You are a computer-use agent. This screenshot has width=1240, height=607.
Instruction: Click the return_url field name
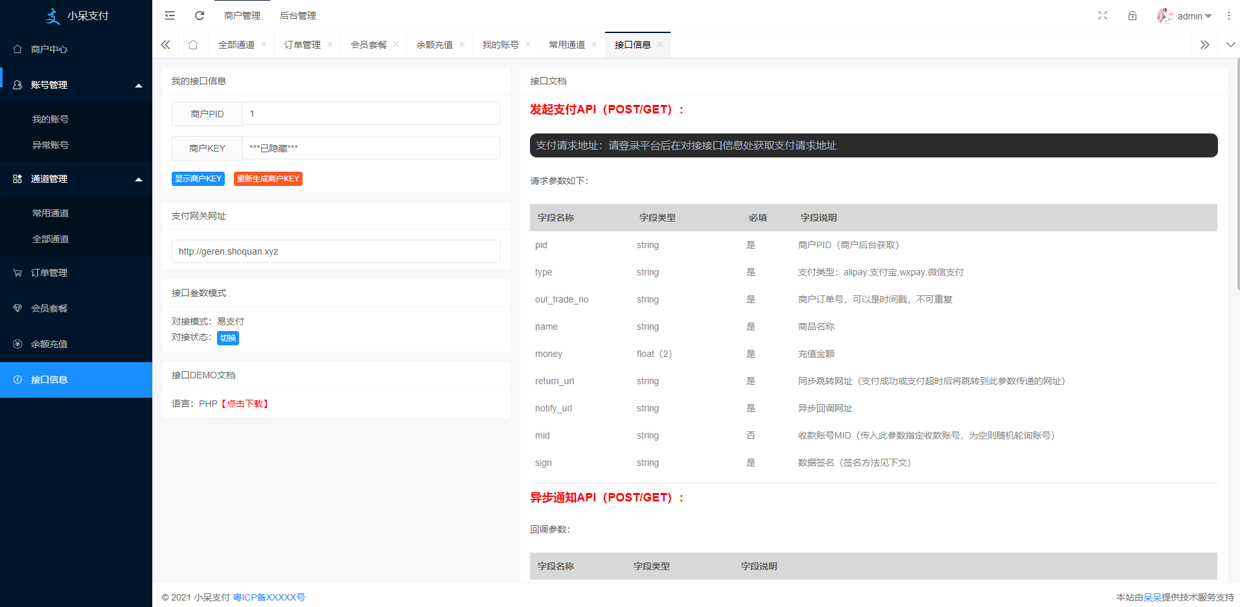point(555,381)
